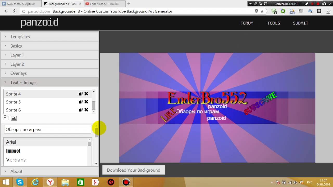Viewport: 333px width, 187px height.
Task: Delete Sprite 6 with its X icon
Action: 86,110
